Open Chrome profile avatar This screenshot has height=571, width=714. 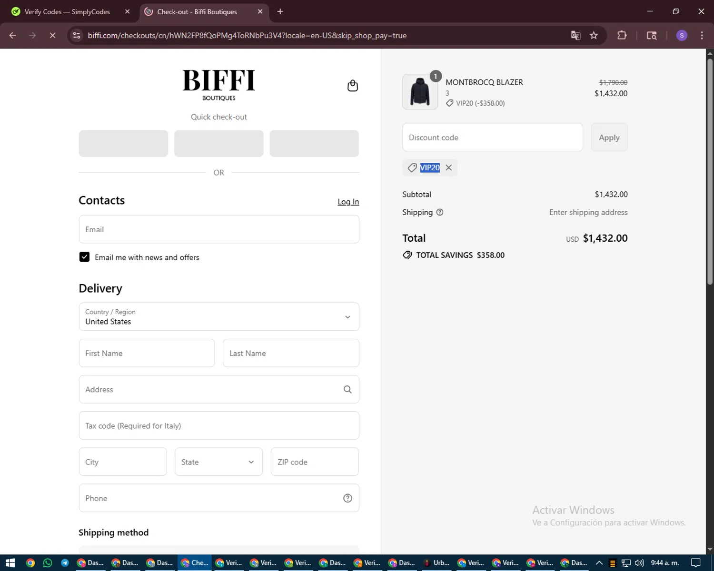coord(682,35)
